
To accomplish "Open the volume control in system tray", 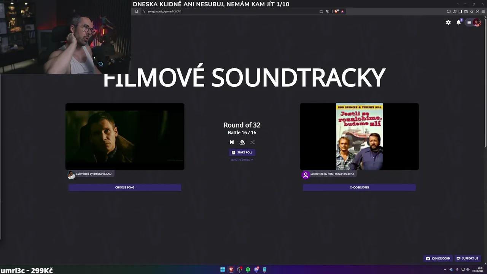I will 468,269.
